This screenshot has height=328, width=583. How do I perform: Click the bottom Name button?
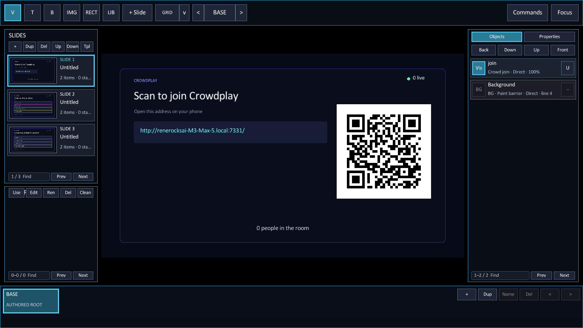(508, 294)
